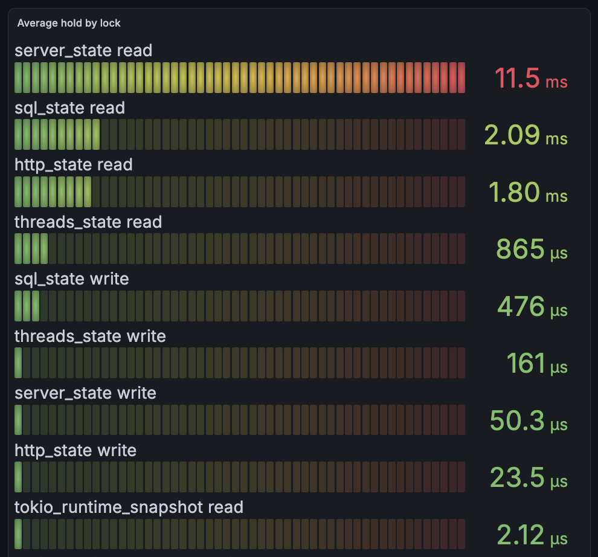This screenshot has width=598, height=557.
Task: Click the 50.3 µs value
Action: tap(529, 420)
